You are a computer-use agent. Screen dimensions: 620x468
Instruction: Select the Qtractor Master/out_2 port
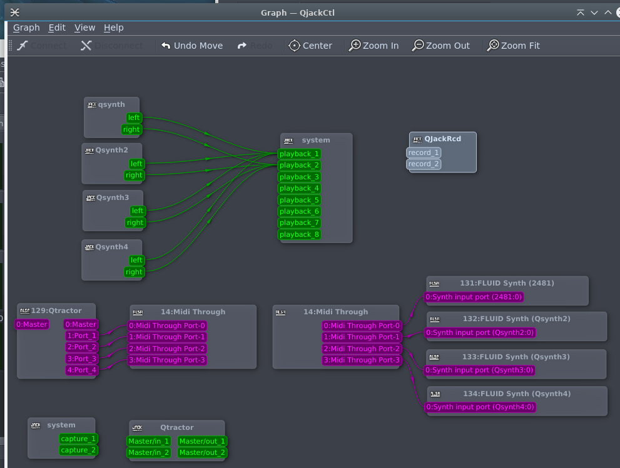tap(202, 452)
